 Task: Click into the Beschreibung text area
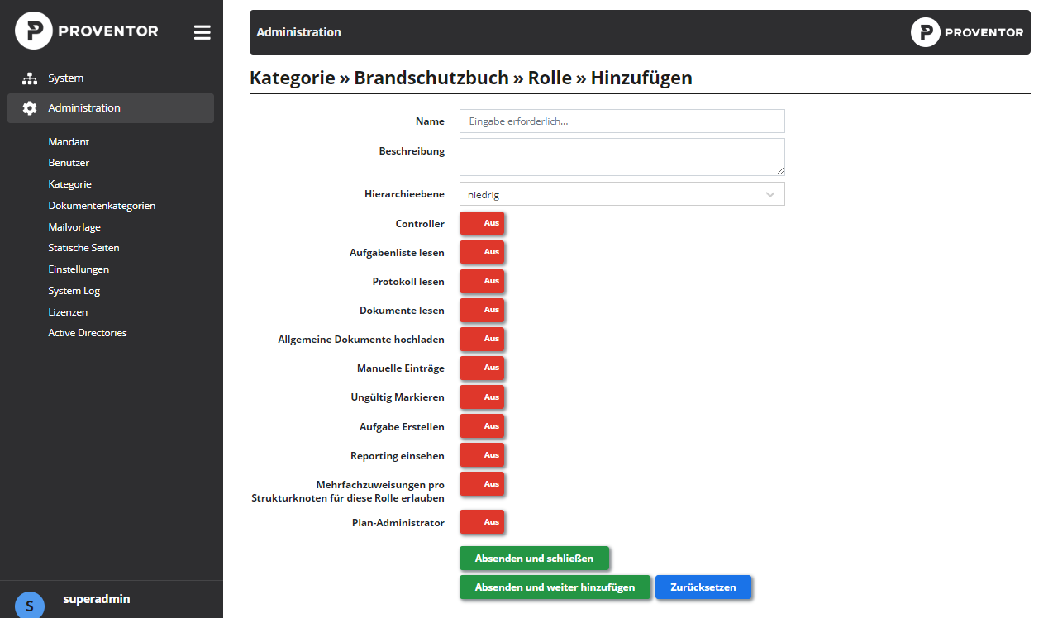622,157
